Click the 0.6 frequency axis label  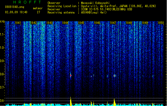[x=2, y=101]
